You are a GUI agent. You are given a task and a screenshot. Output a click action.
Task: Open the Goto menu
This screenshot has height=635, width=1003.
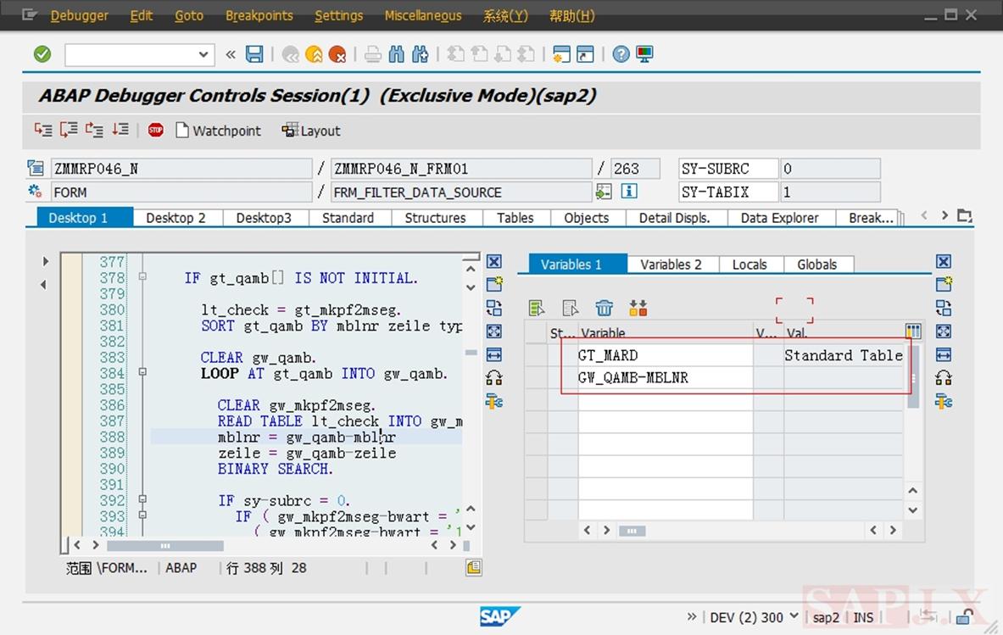click(x=189, y=15)
